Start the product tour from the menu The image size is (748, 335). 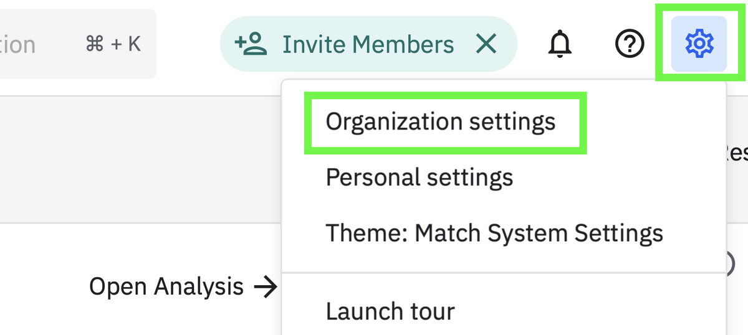(x=390, y=311)
